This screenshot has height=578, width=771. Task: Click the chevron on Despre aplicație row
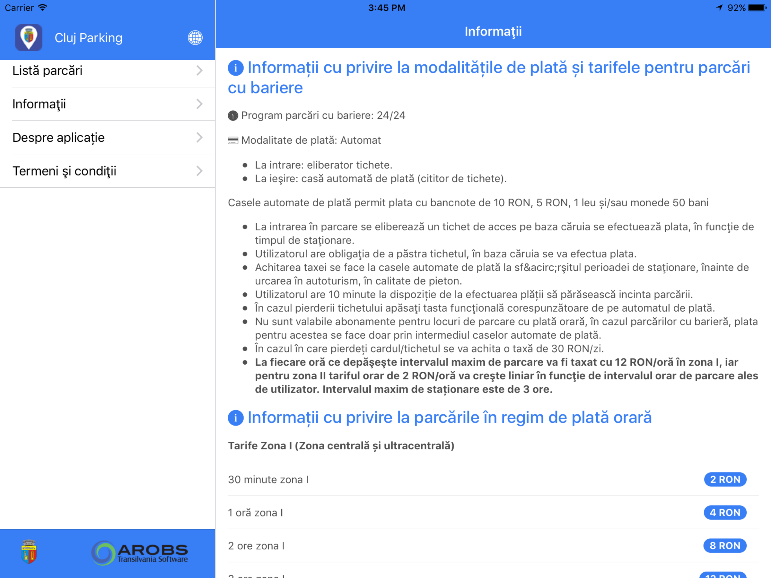click(x=199, y=137)
